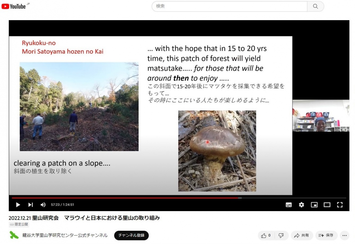The image size is (355, 244).
Task: Click the YouTube logo to go home
Action: 14,6
